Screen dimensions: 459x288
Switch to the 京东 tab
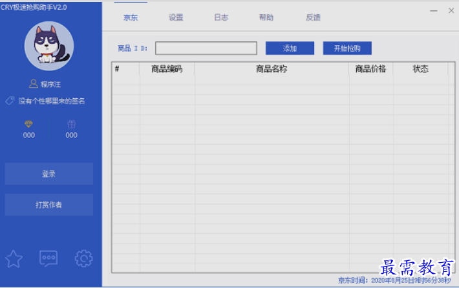point(131,17)
